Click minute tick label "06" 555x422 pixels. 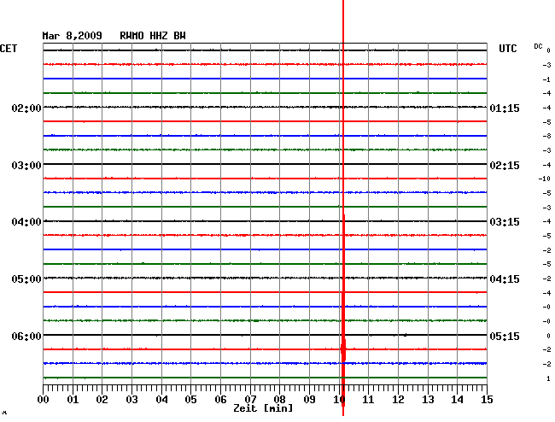220,399
